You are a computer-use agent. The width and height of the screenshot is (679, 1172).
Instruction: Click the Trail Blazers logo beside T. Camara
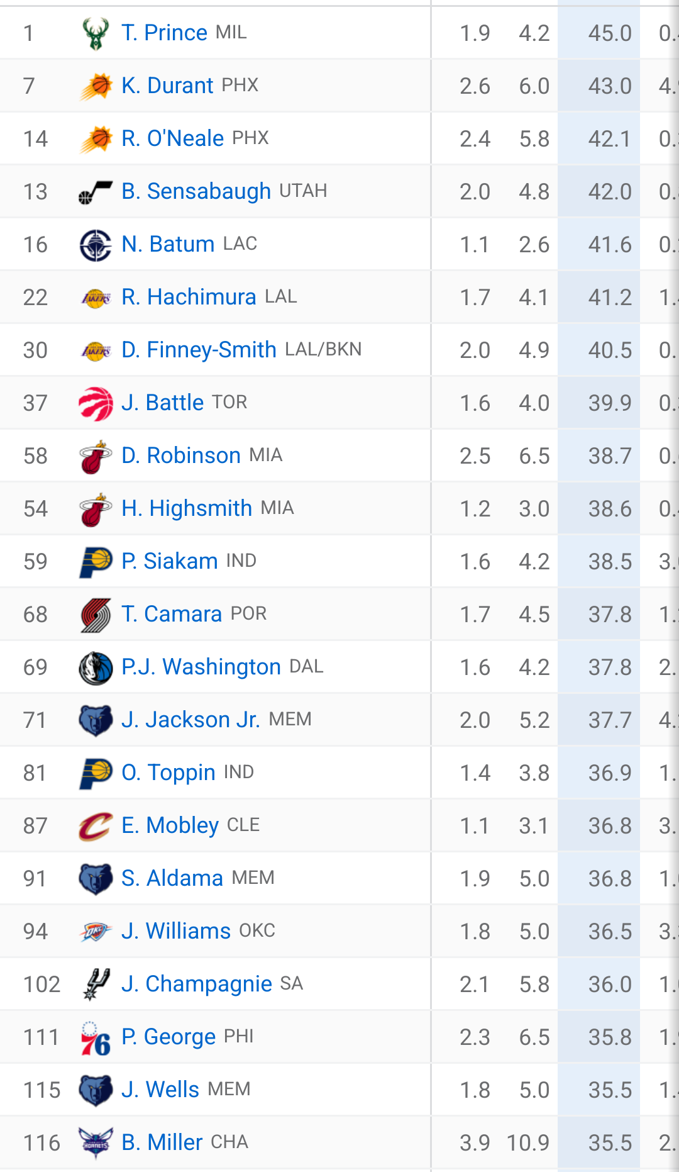(x=96, y=615)
